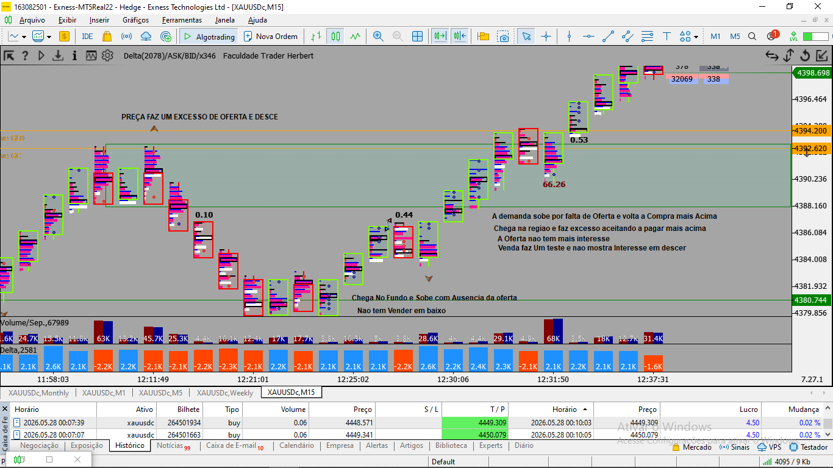Expand the shapes objects dropdown
This screenshot has width=833, height=468.
(696, 37)
